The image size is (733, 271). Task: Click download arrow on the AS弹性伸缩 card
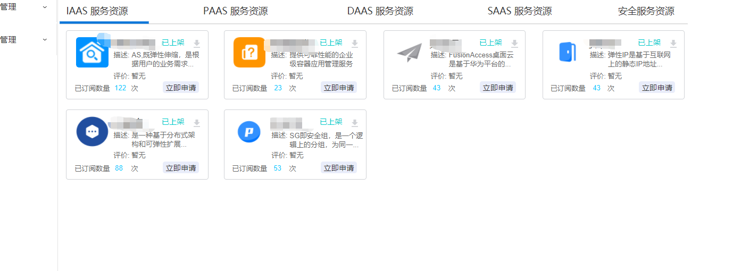(x=196, y=44)
